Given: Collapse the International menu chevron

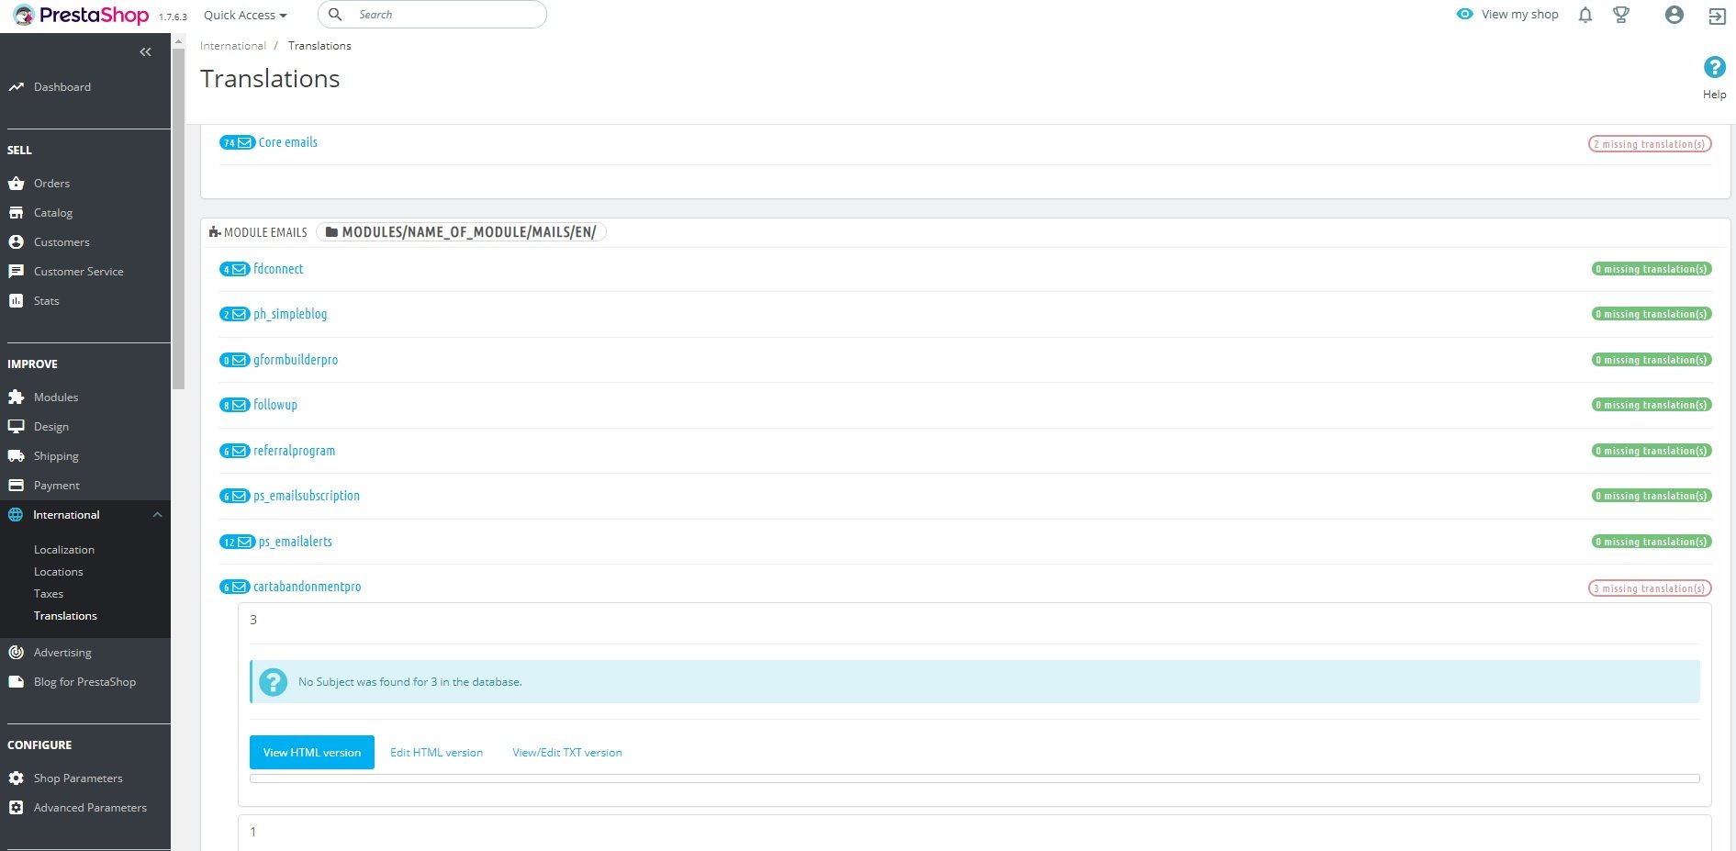Looking at the screenshot, I should 157,515.
